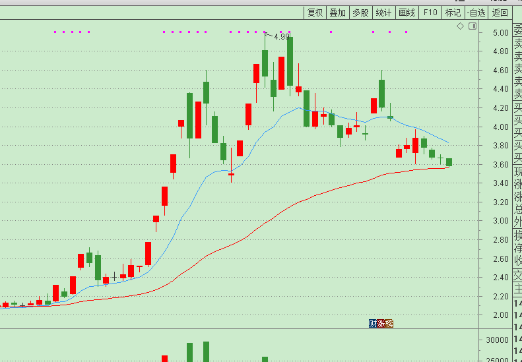Click the 2.20 price axis label
This screenshot has width=522, height=362.
point(501,296)
